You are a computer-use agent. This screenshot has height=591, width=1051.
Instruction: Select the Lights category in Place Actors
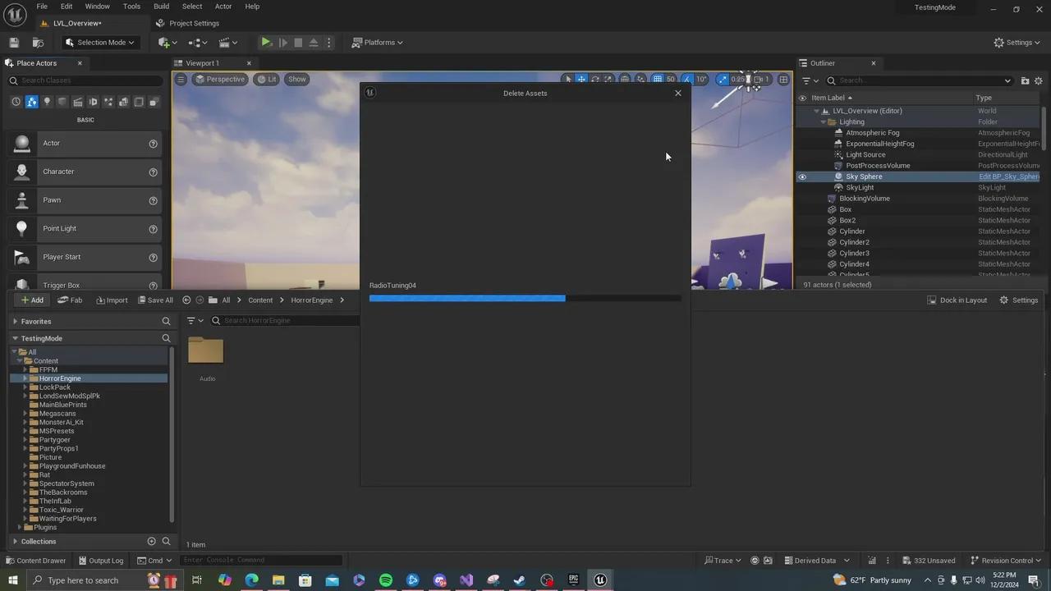click(x=47, y=102)
